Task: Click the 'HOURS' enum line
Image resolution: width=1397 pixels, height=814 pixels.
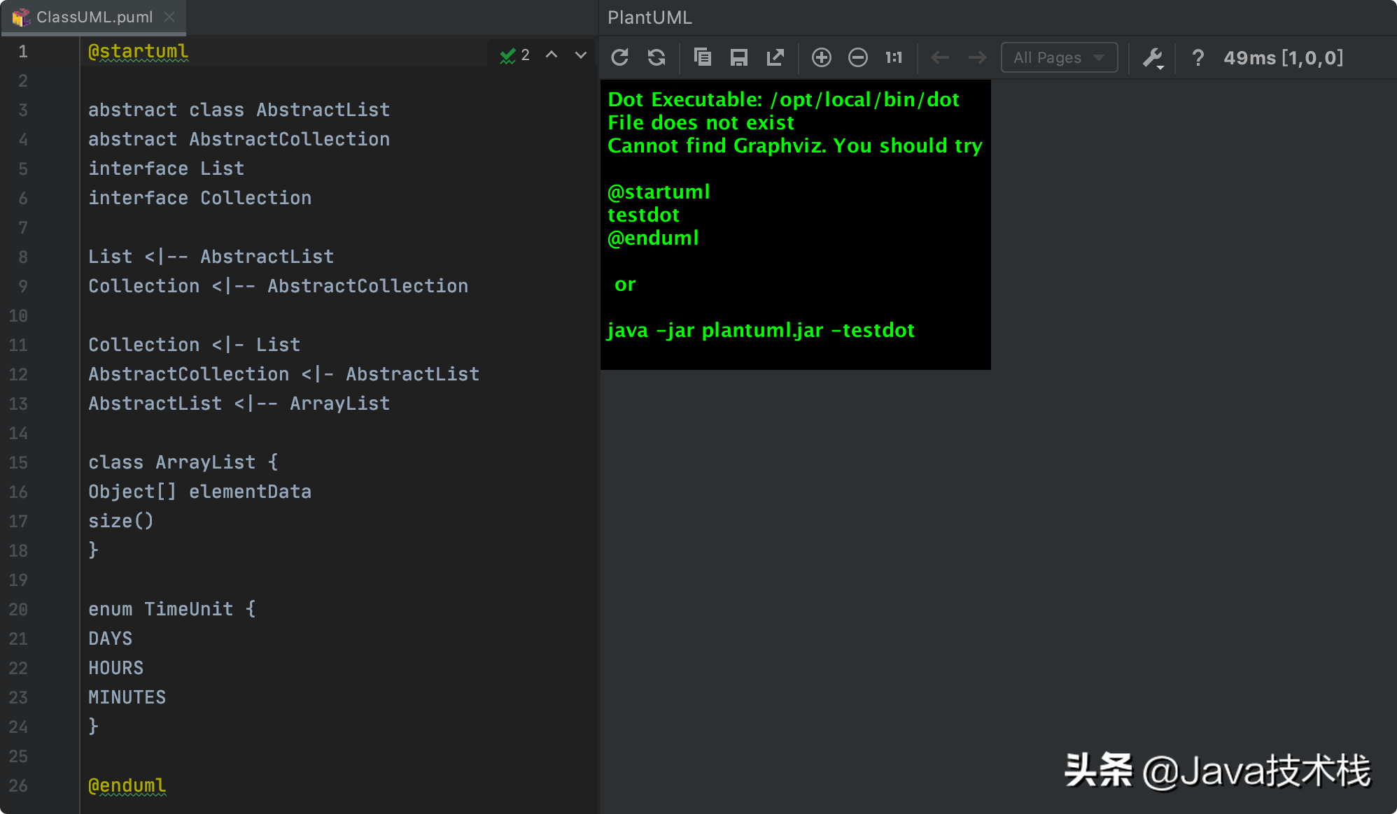Action: [115, 668]
